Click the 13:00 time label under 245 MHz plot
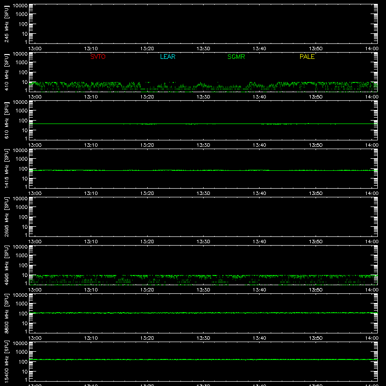The image size is (386, 386). point(35,49)
